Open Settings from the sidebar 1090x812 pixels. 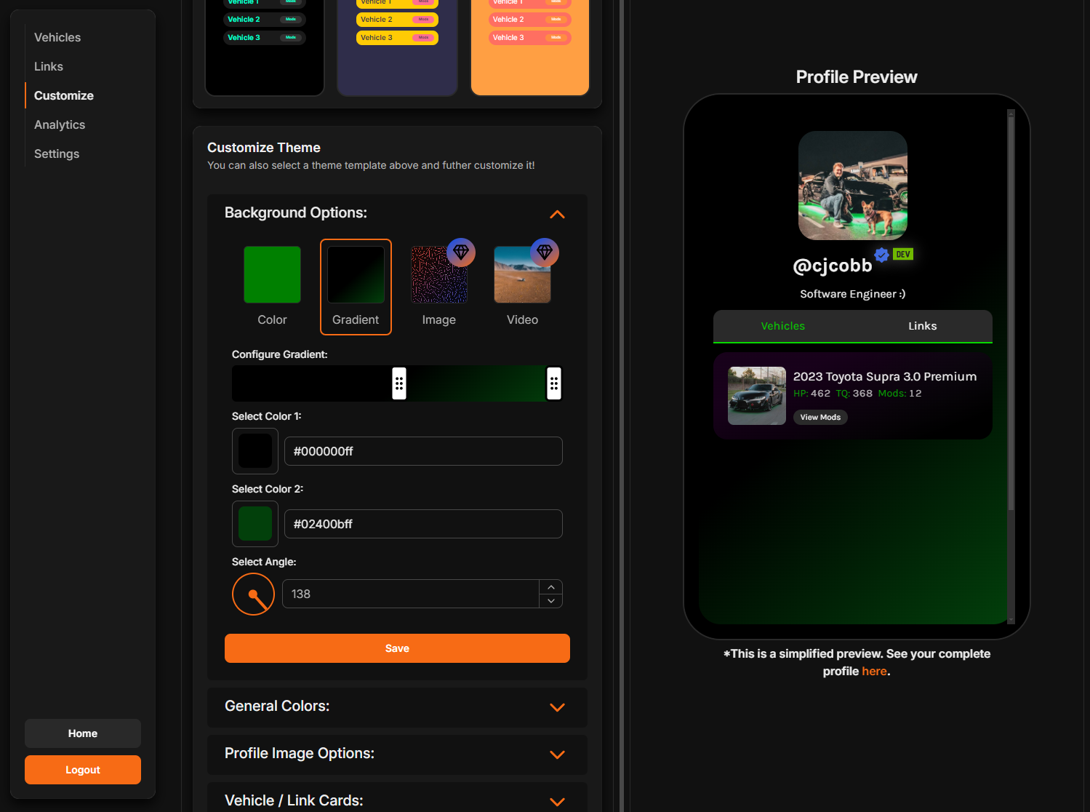tap(57, 154)
